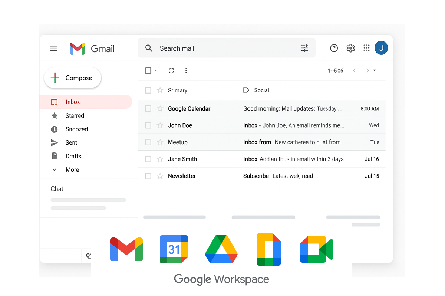Open the Jane Smith email

click(261, 159)
